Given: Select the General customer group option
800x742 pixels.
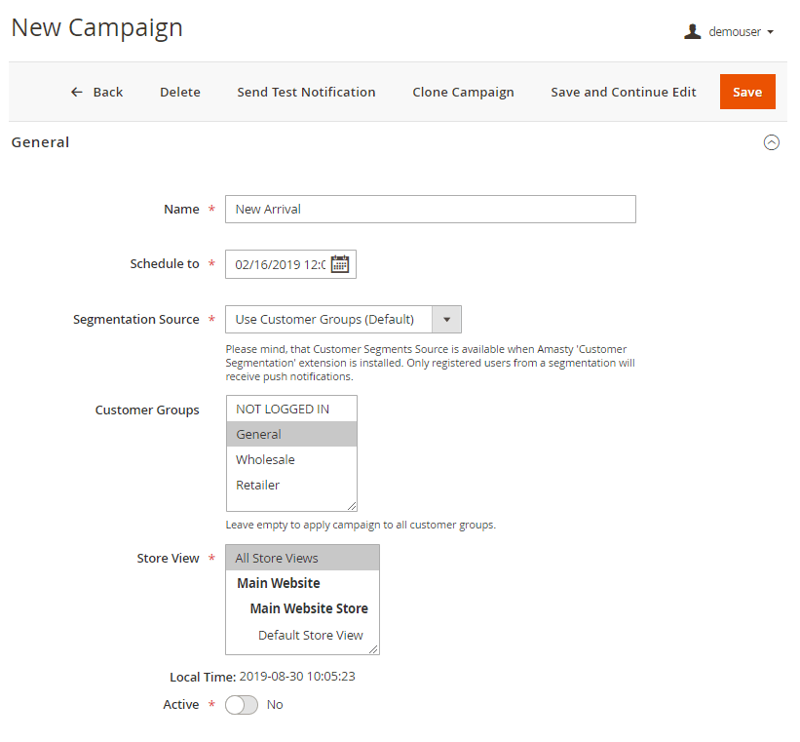Looking at the screenshot, I should [259, 435].
